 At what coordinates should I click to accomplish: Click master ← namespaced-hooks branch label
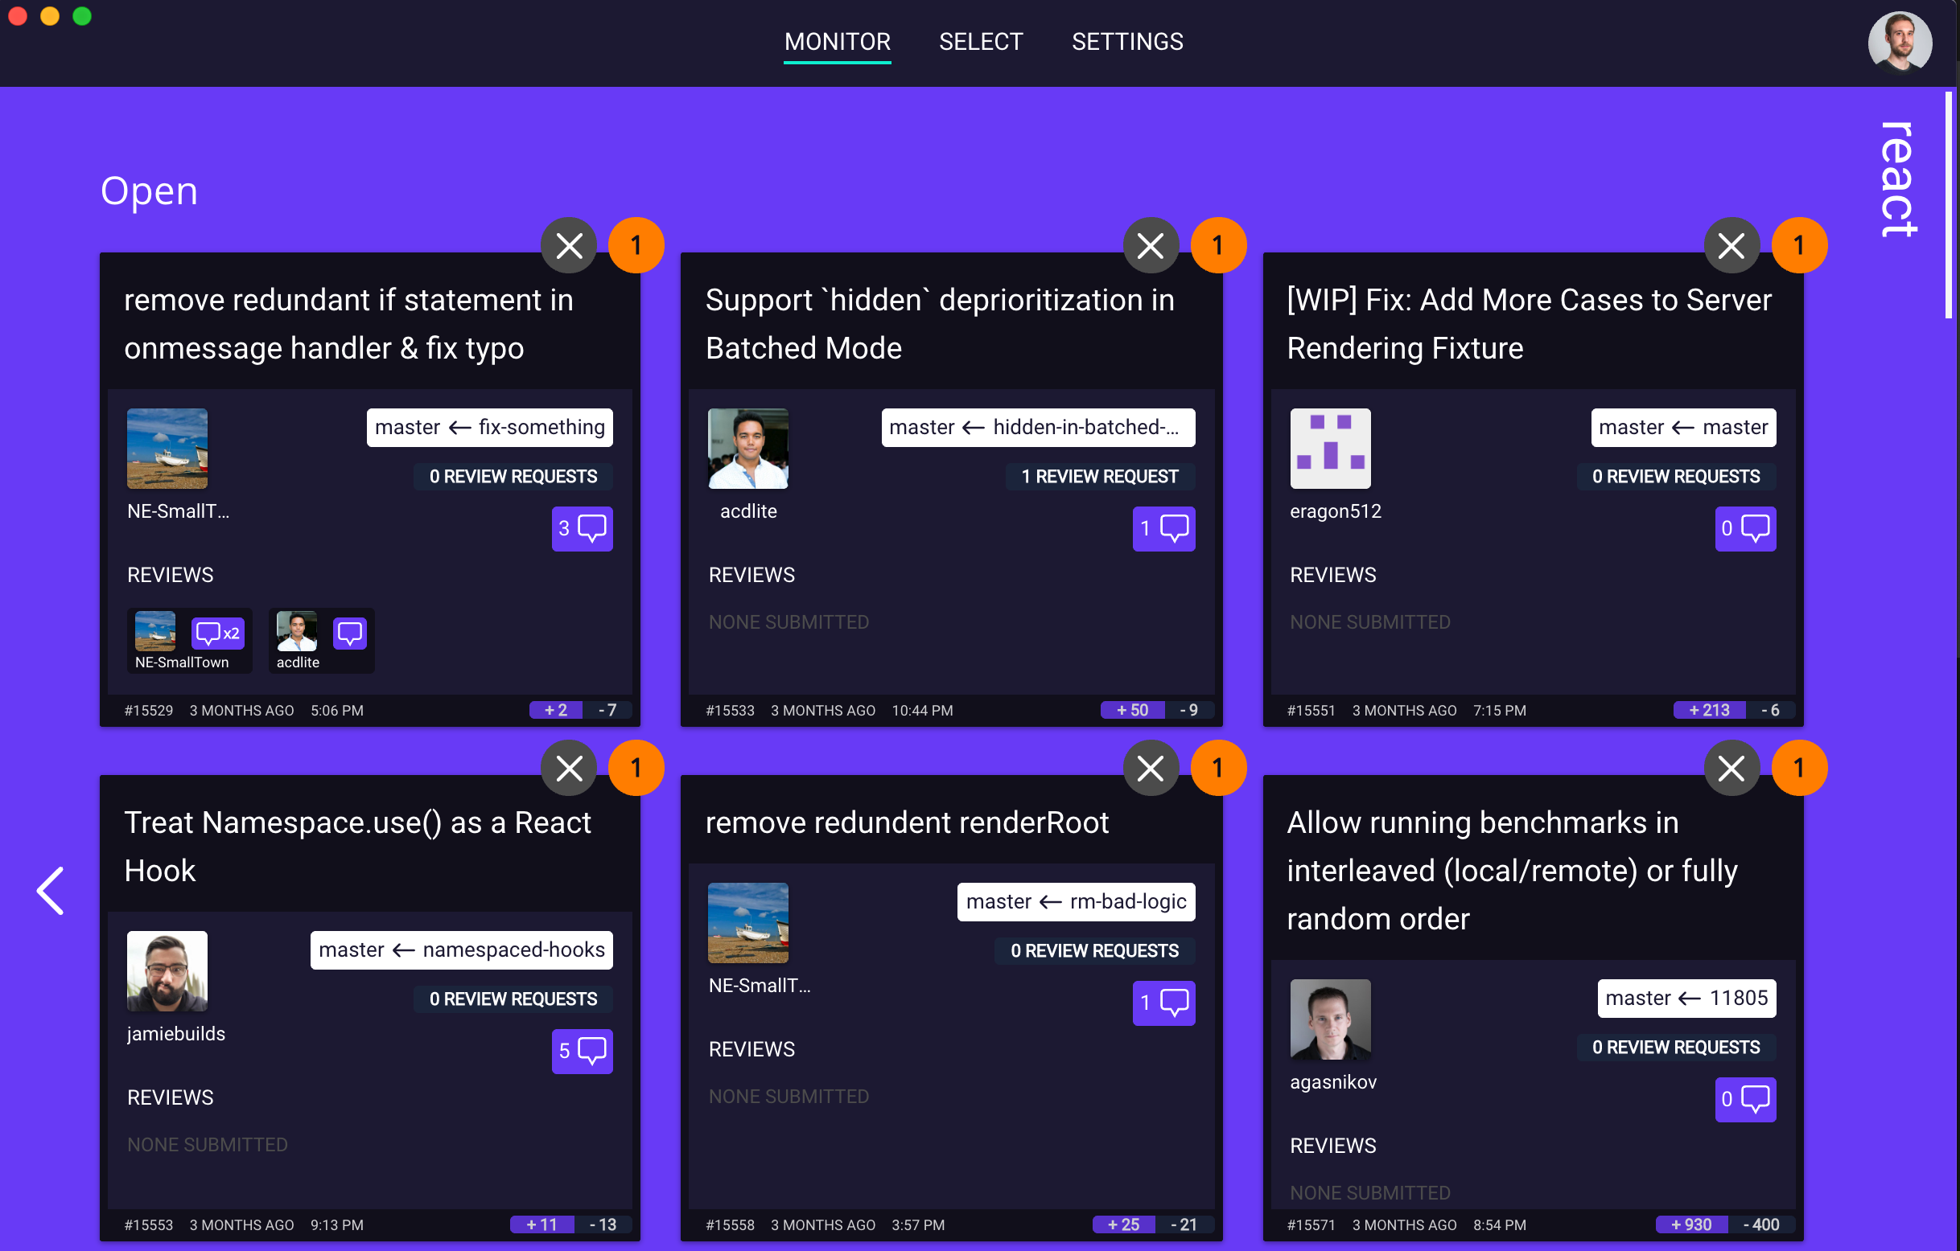click(461, 950)
